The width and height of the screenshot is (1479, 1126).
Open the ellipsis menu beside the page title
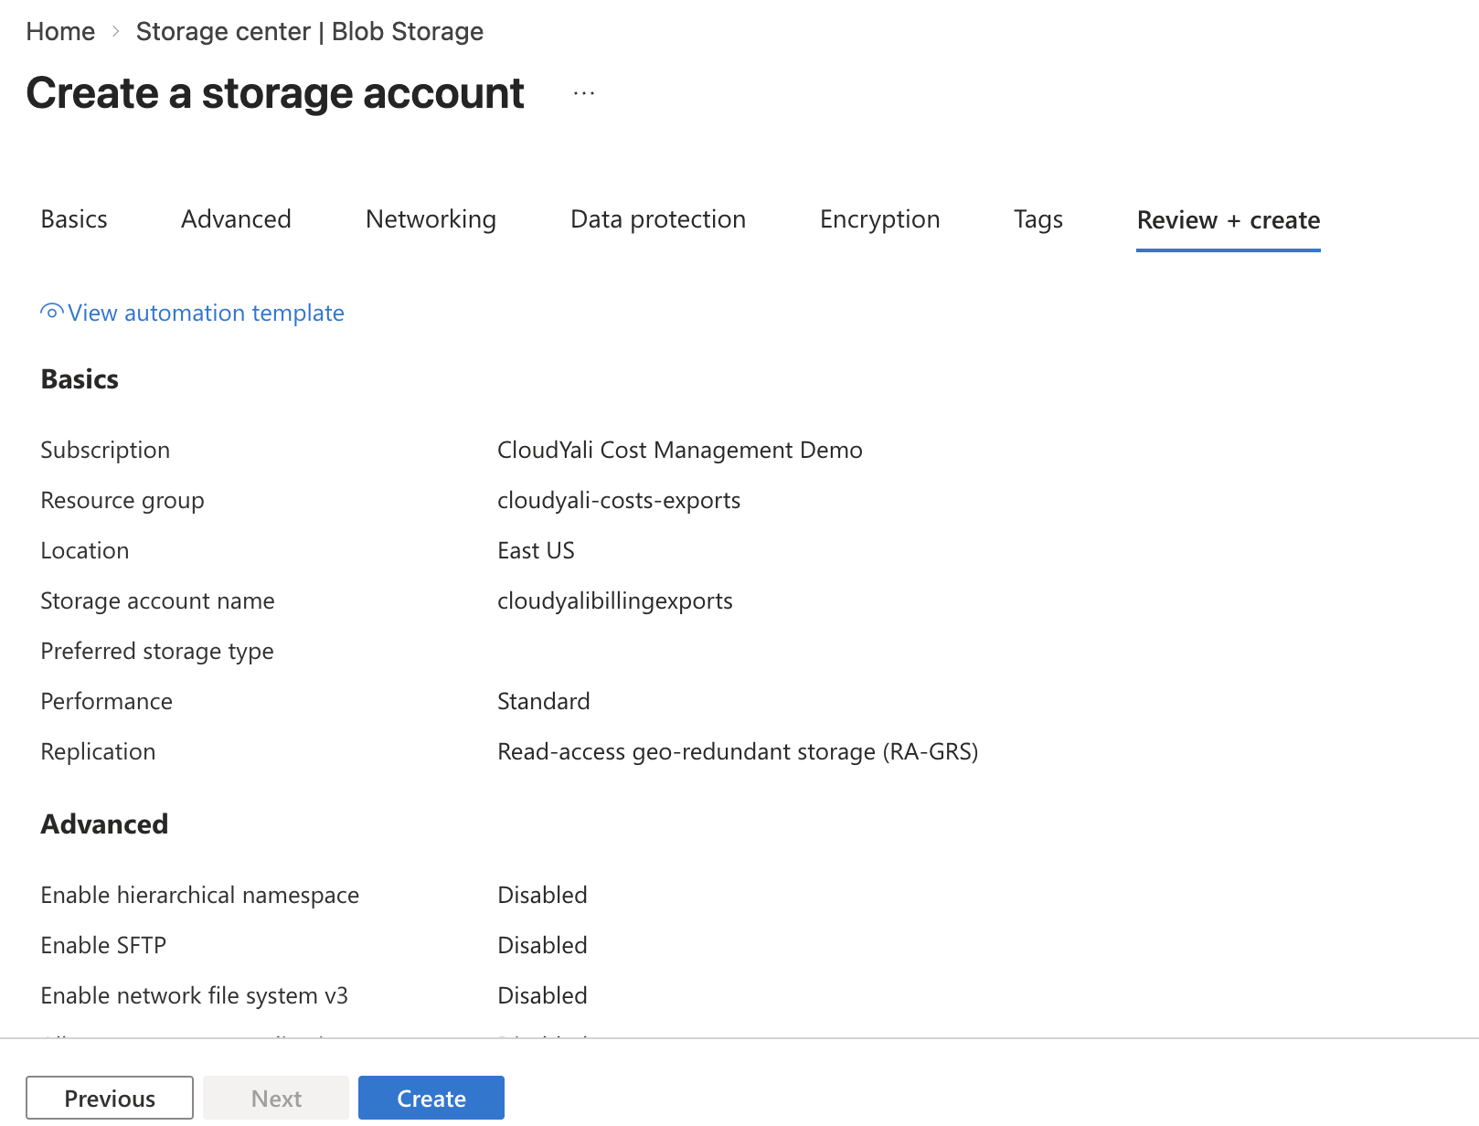pos(583,91)
